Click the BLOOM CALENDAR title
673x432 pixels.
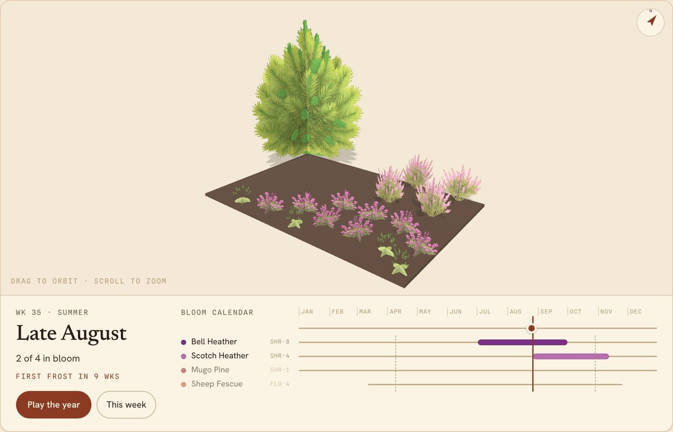point(217,313)
